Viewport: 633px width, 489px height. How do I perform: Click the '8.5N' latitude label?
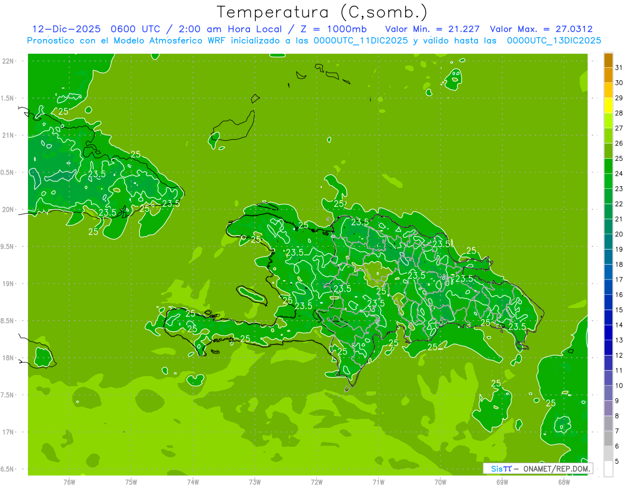(x=8, y=321)
